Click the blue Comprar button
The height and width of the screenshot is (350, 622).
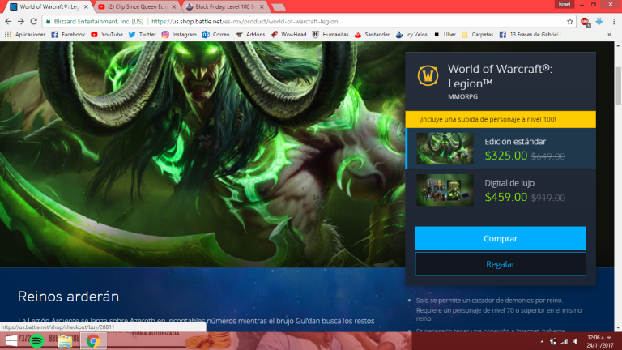tap(500, 238)
